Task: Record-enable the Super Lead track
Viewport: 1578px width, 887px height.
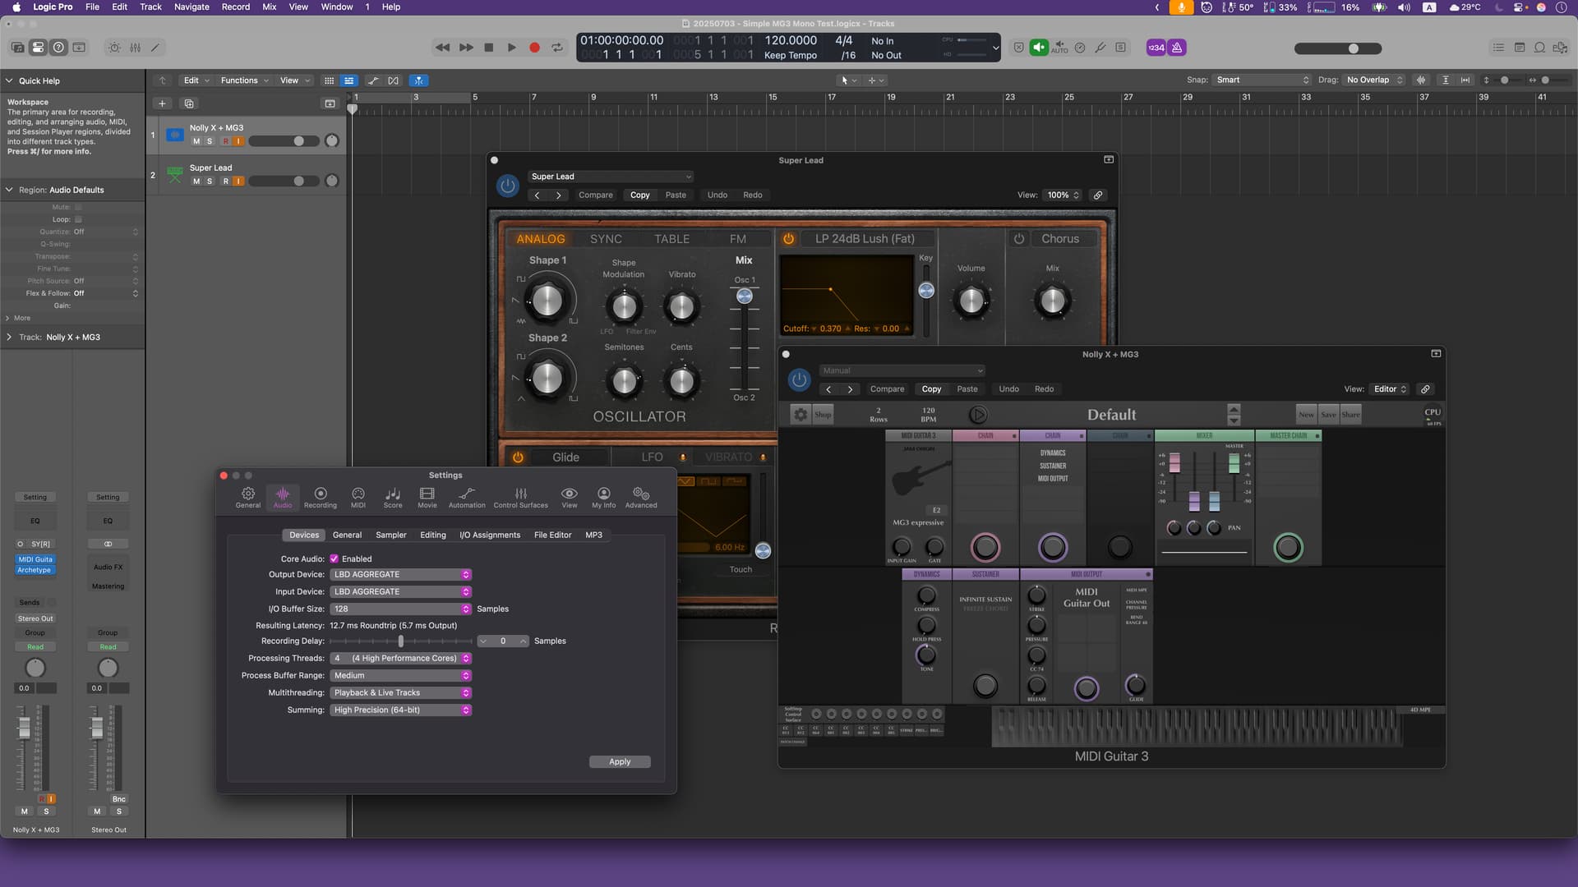Action: pos(225,182)
